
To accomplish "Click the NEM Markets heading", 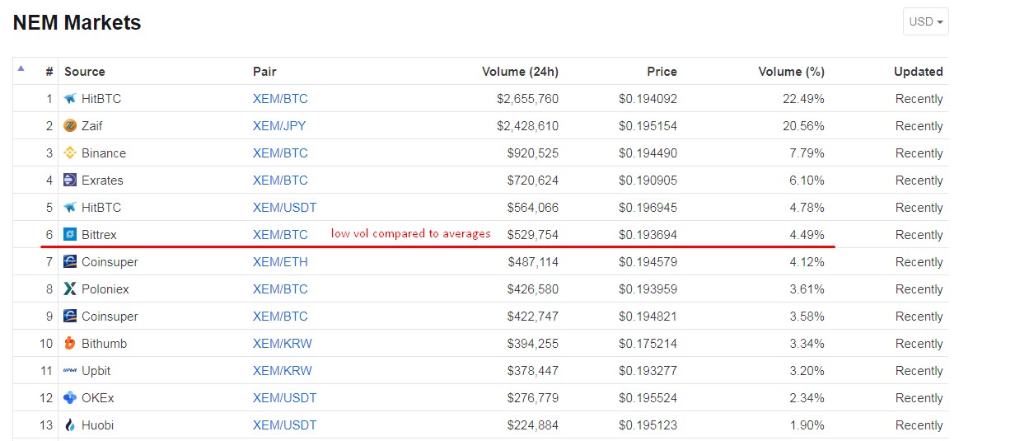I will point(77,23).
